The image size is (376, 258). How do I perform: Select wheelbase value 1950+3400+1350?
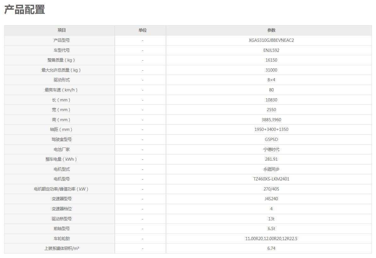(271, 129)
